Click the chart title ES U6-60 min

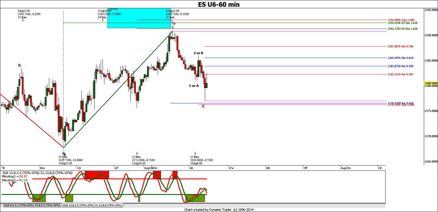[x=219, y=4]
